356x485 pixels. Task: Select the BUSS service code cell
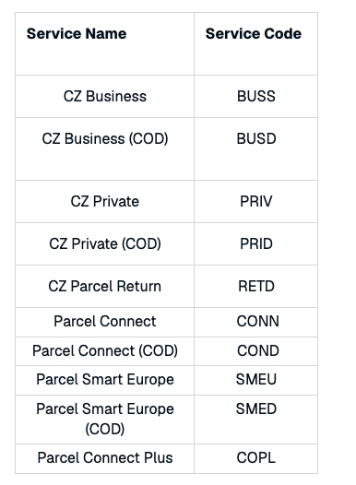(x=256, y=96)
